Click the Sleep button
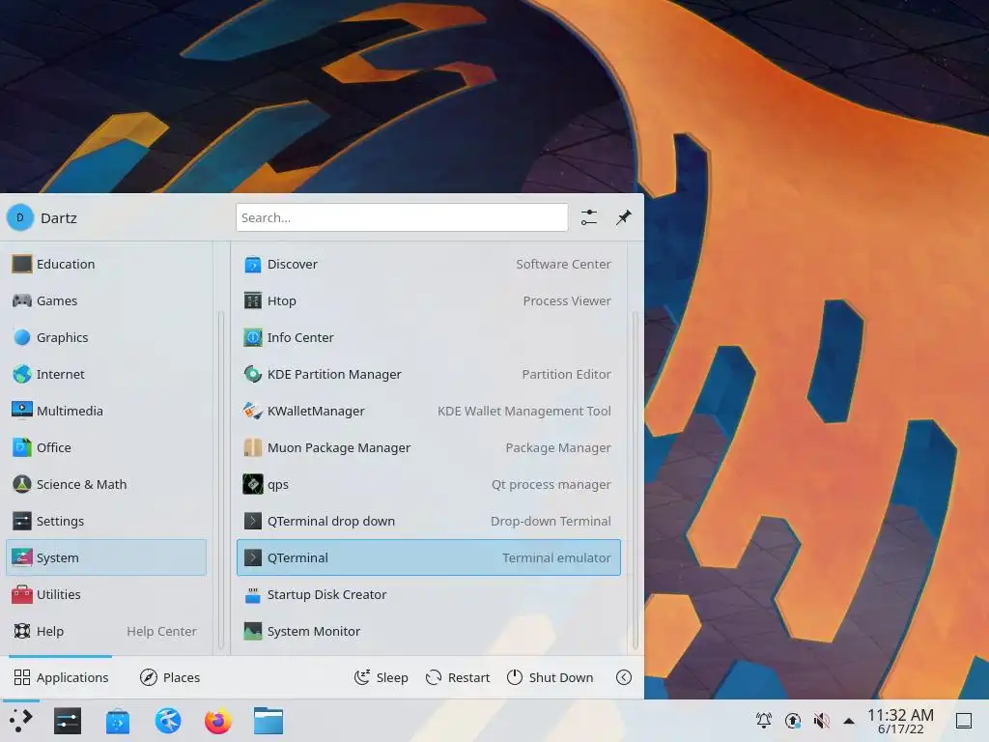Image resolution: width=989 pixels, height=742 pixels. 381,677
